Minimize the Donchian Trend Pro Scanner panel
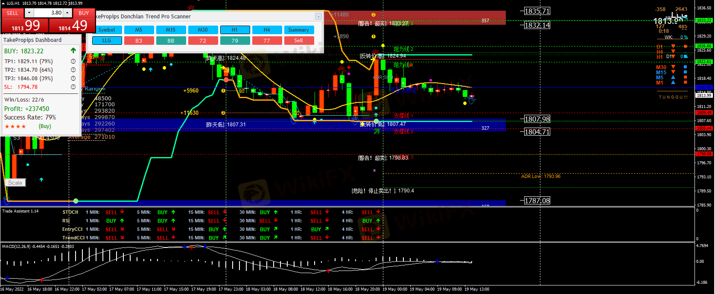This screenshot has height=294, width=715. [318, 16]
